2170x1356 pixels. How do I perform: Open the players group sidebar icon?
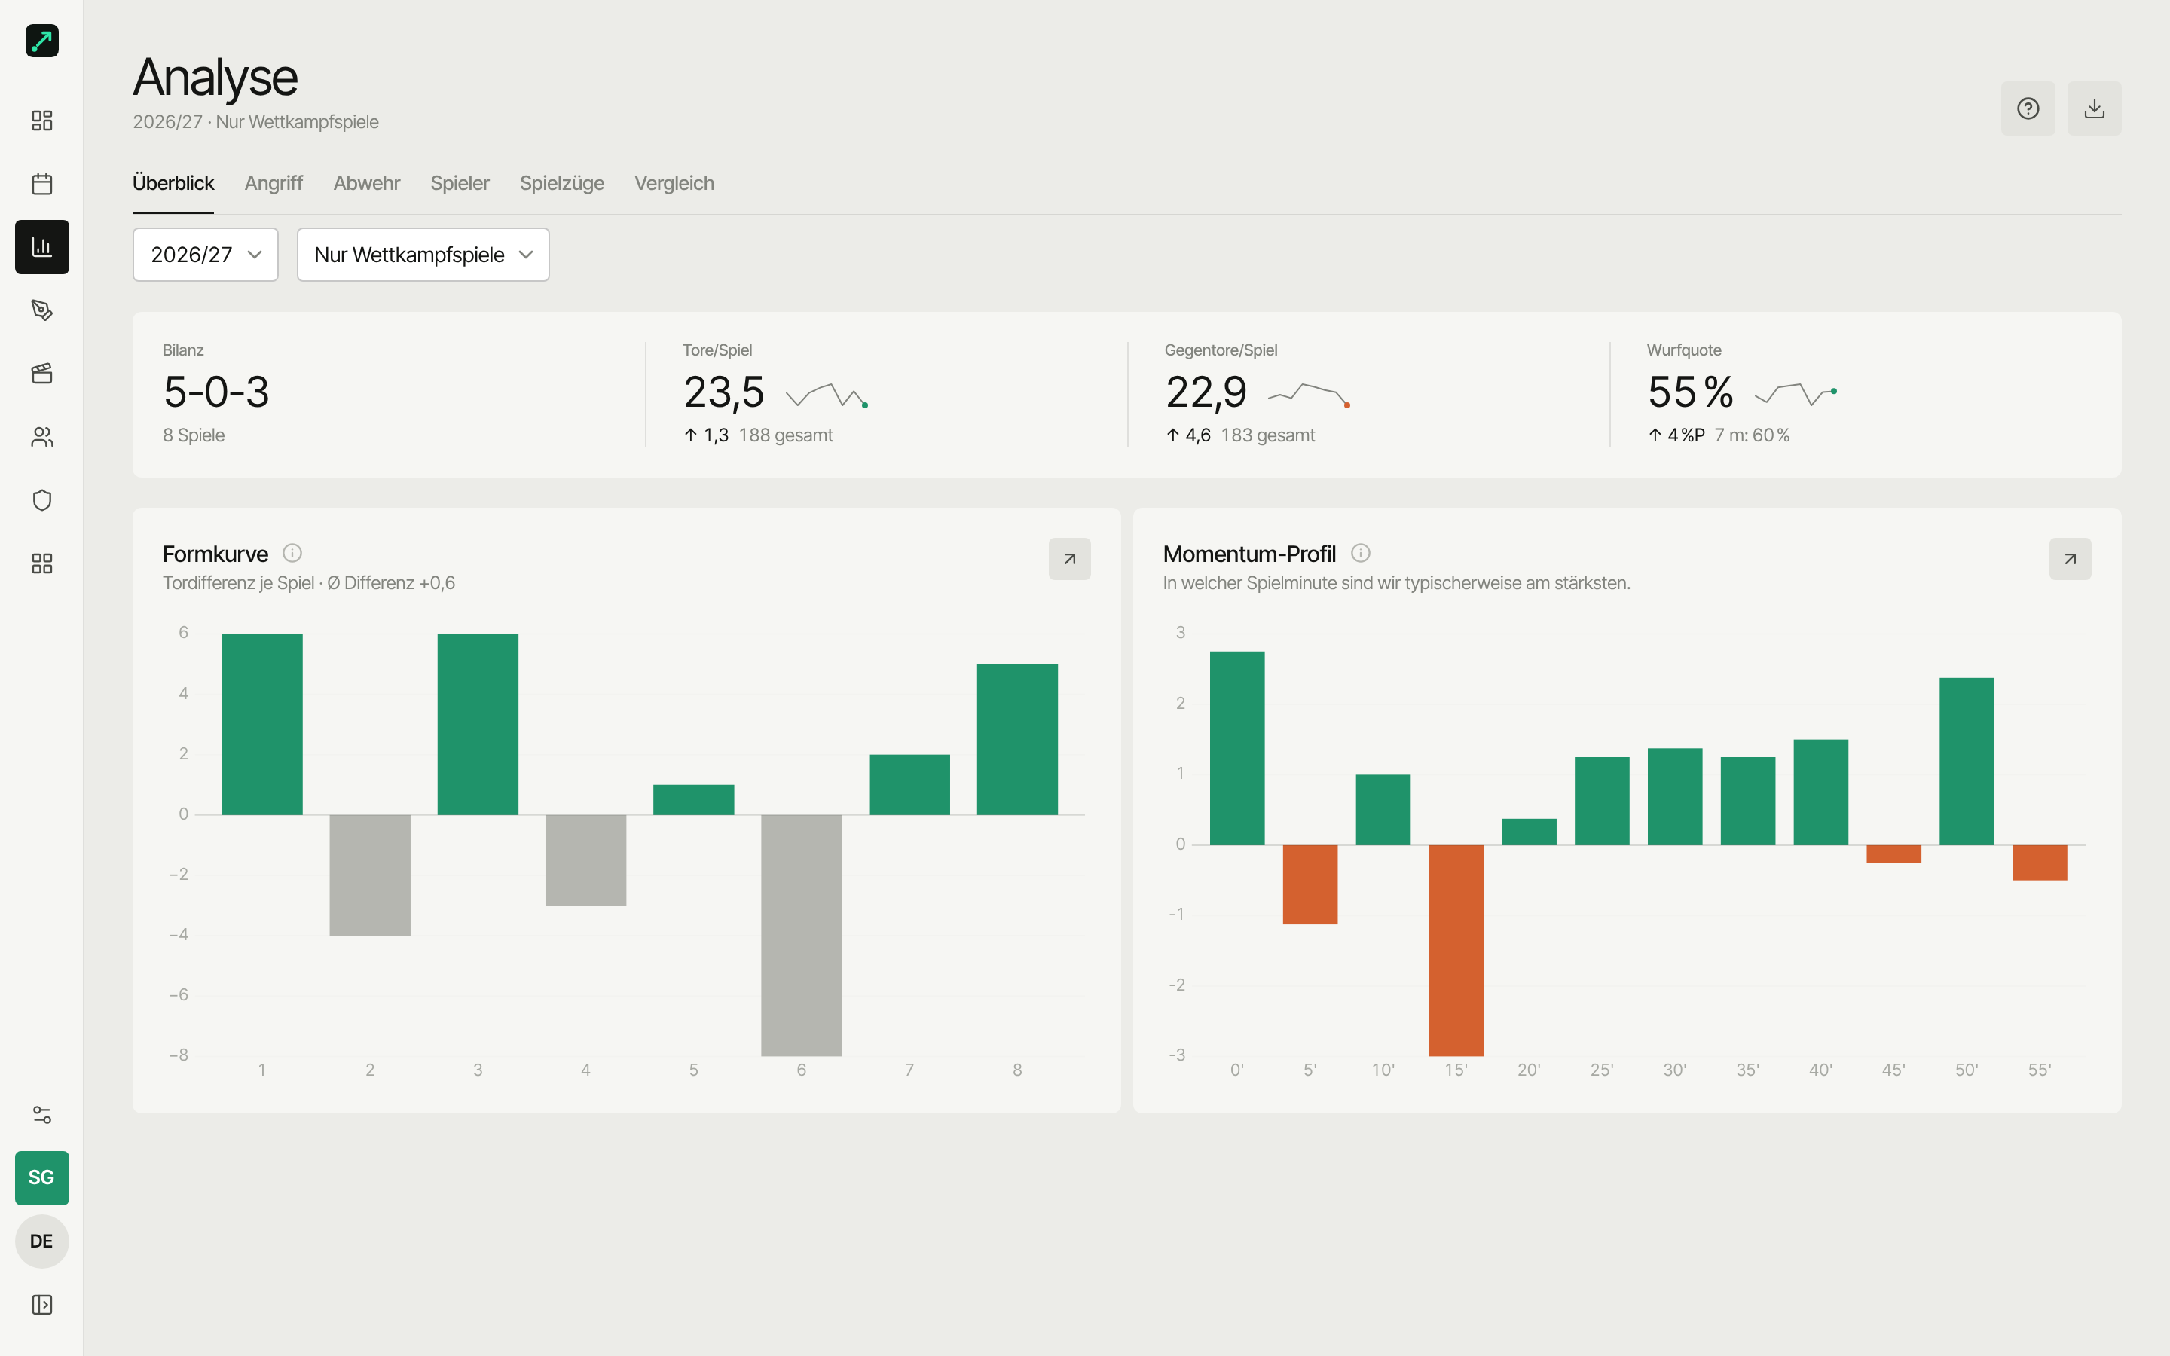tap(41, 437)
